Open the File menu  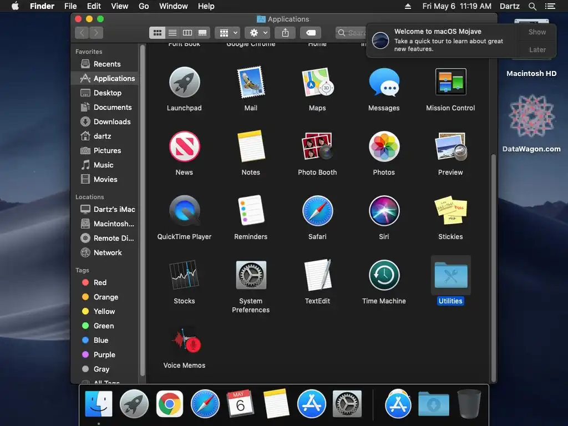70,6
